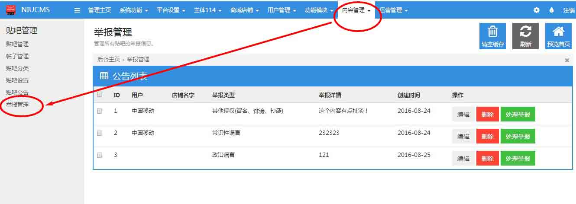Expand the 系统功能 dropdown menu
This screenshot has width=576, height=204.
pos(133,10)
